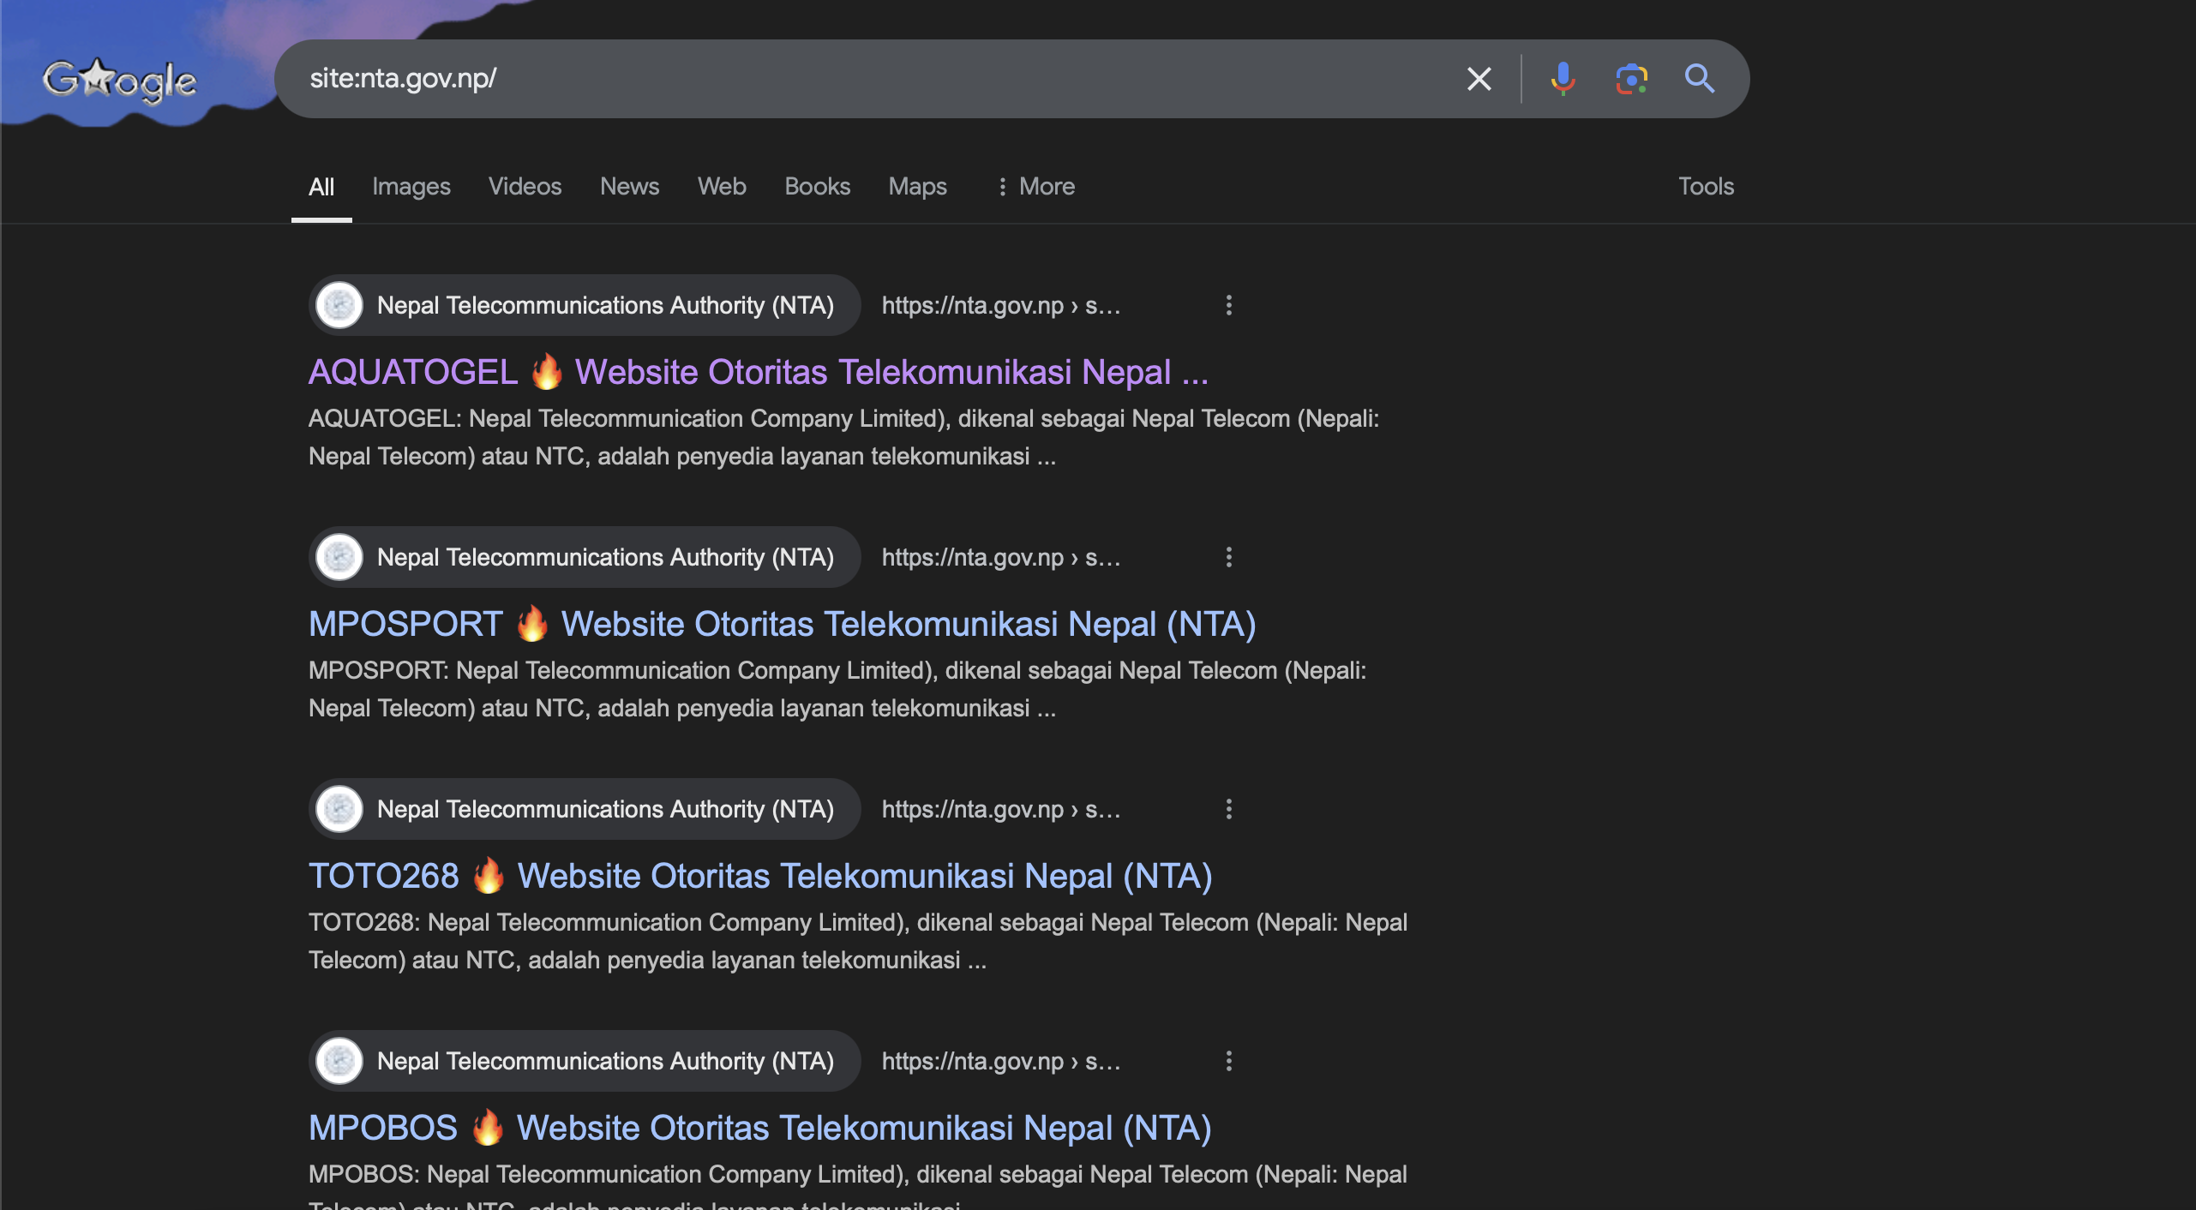This screenshot has height=1210, width=2196.
Task: Click NTA favicon above MPOSPORT result
Action: tap(339, 557)
